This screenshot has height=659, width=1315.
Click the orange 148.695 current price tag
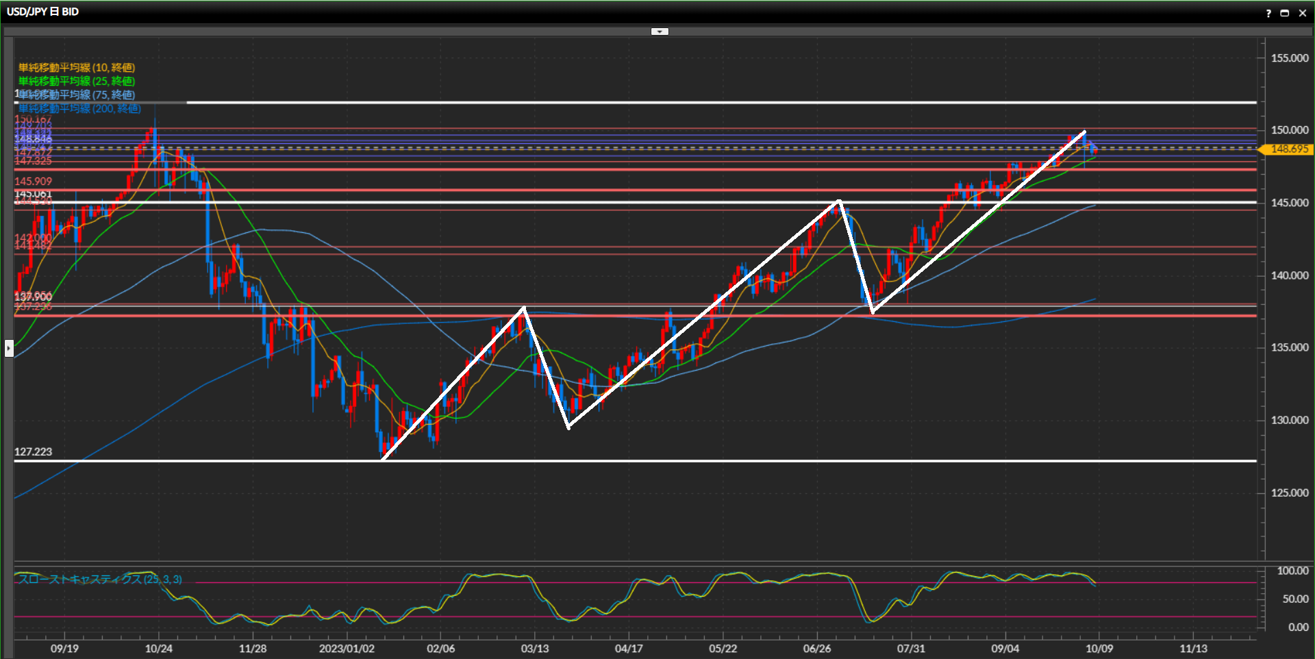[x=1288, y=149]
